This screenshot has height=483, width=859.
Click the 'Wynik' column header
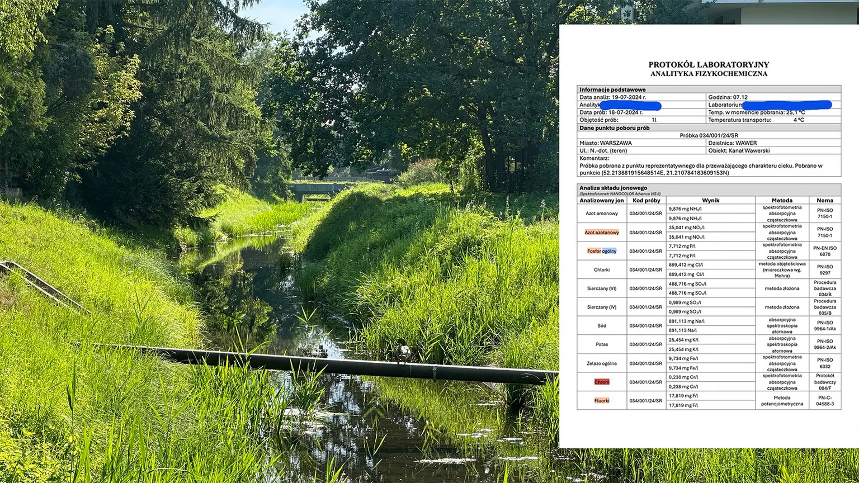coord(710,200)
